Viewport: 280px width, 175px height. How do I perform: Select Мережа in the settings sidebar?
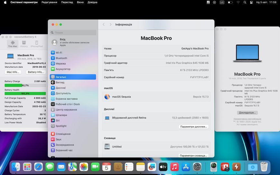pyautogui.click(x=73, y=64)
